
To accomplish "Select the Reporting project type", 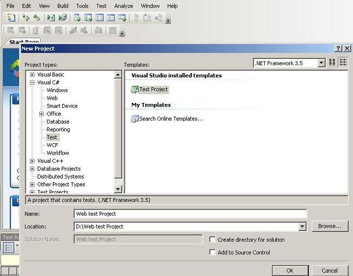I will click(58, 130).
